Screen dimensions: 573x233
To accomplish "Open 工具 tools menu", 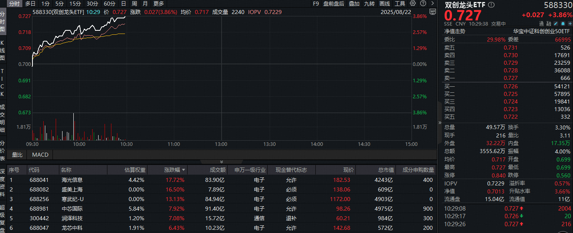I will tap(400, 4).
